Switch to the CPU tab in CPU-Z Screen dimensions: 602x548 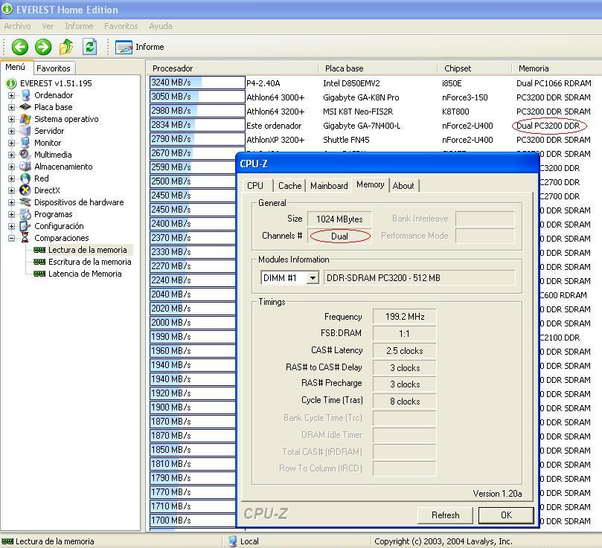pos(255,186)
